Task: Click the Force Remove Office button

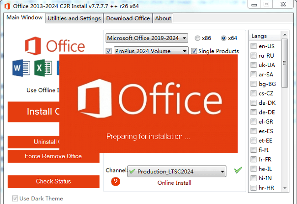Action: 53,156
